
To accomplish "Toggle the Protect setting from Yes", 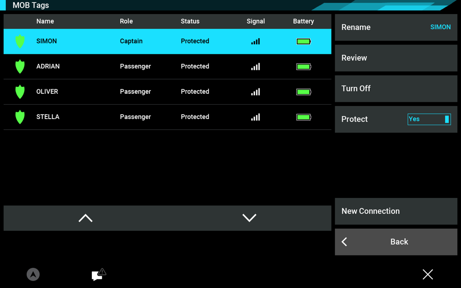I will click(428, 119).
